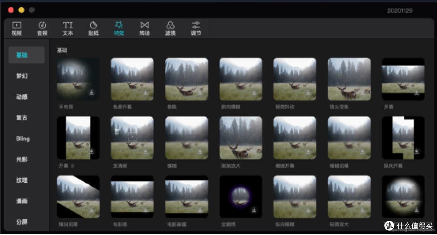Download the 纵向开幕 effect
Screen dimensions: 437x235
coord(417,151)
